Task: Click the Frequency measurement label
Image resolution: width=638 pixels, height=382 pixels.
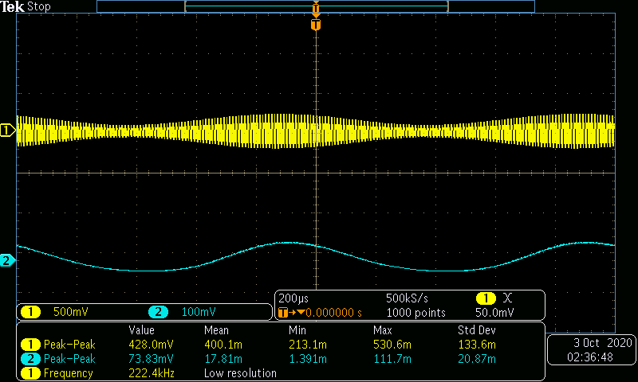Action: 69,373
